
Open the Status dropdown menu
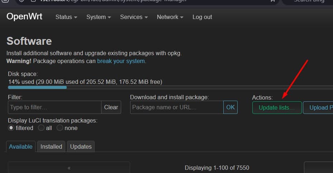tap(66, 17)
